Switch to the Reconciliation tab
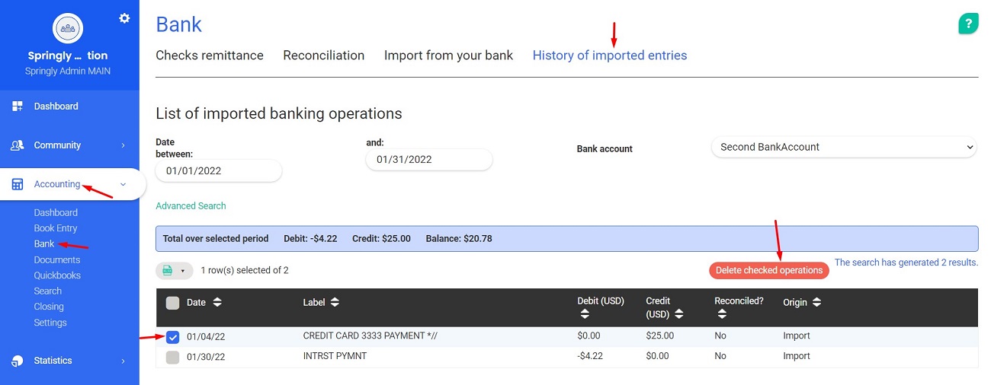Viewport: 991px width, 385px height. (323, 56)
